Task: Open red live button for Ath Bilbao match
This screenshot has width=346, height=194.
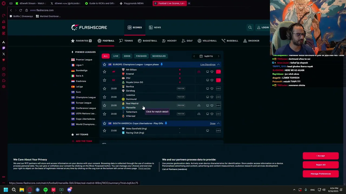Action: (x=218, y=72)
